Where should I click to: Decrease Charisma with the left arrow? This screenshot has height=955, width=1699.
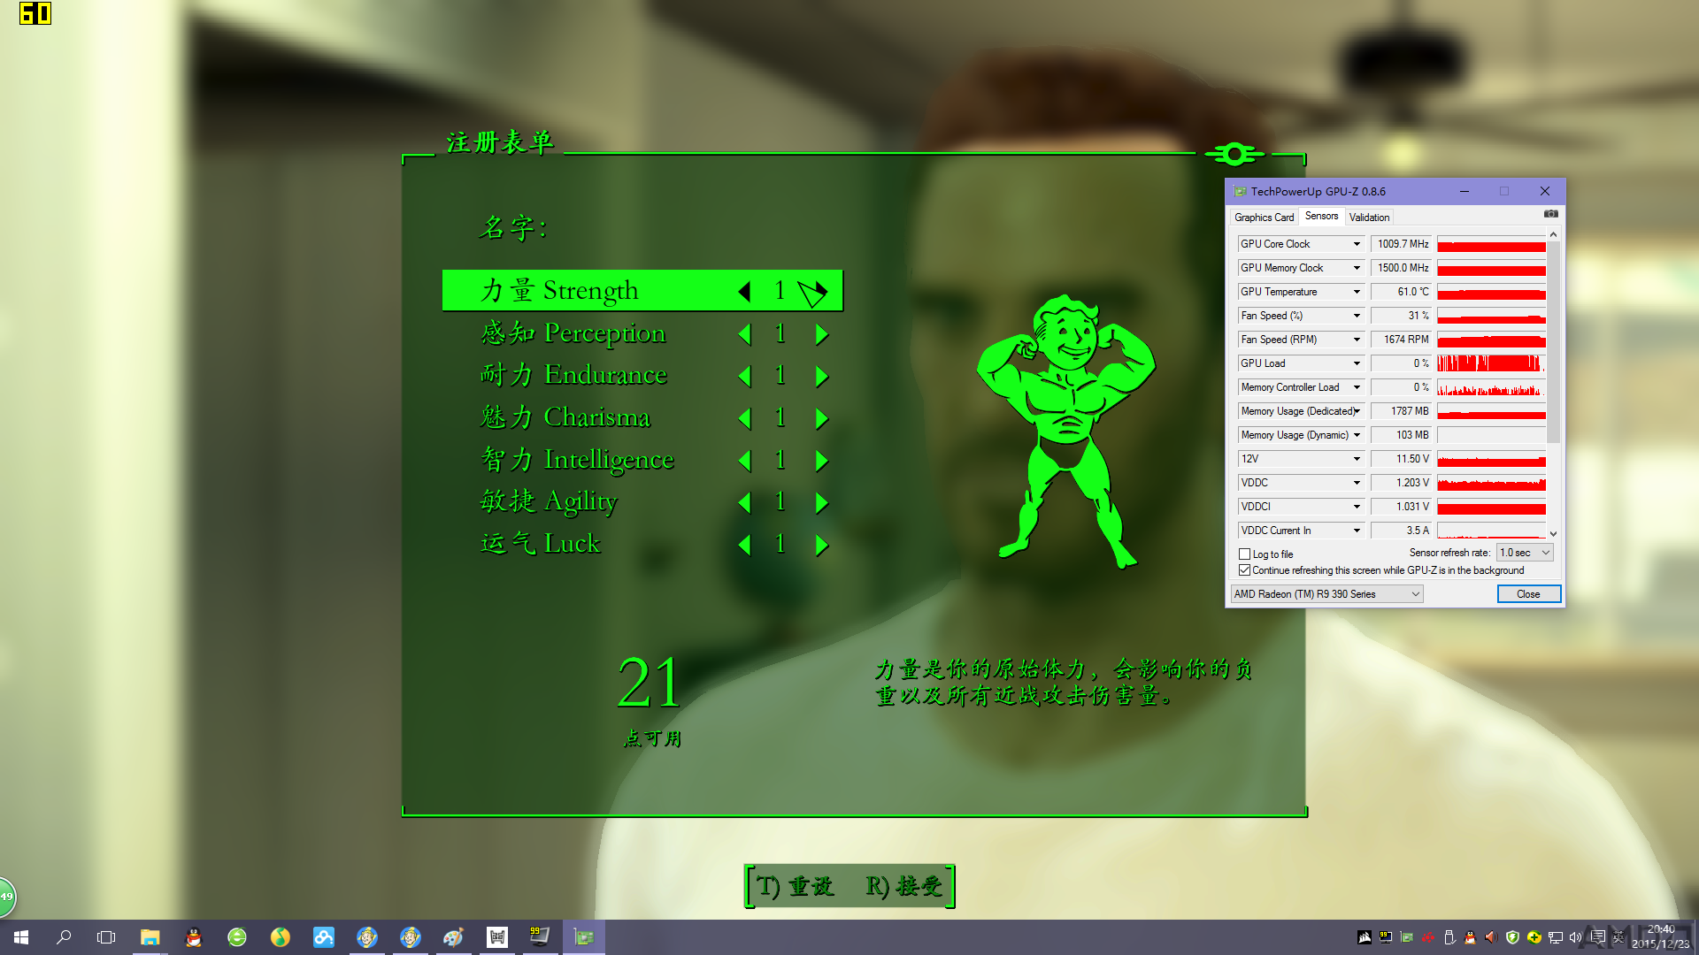pos(744,417)
